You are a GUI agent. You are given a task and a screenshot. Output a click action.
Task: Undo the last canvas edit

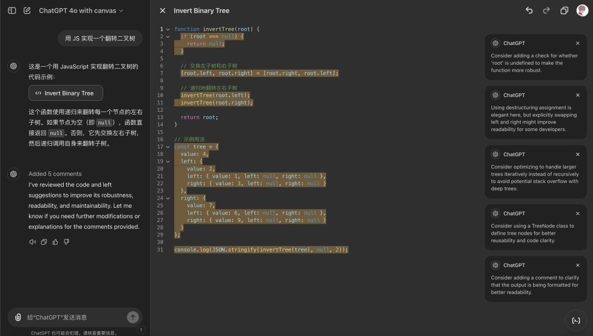(x=529, y=10)
